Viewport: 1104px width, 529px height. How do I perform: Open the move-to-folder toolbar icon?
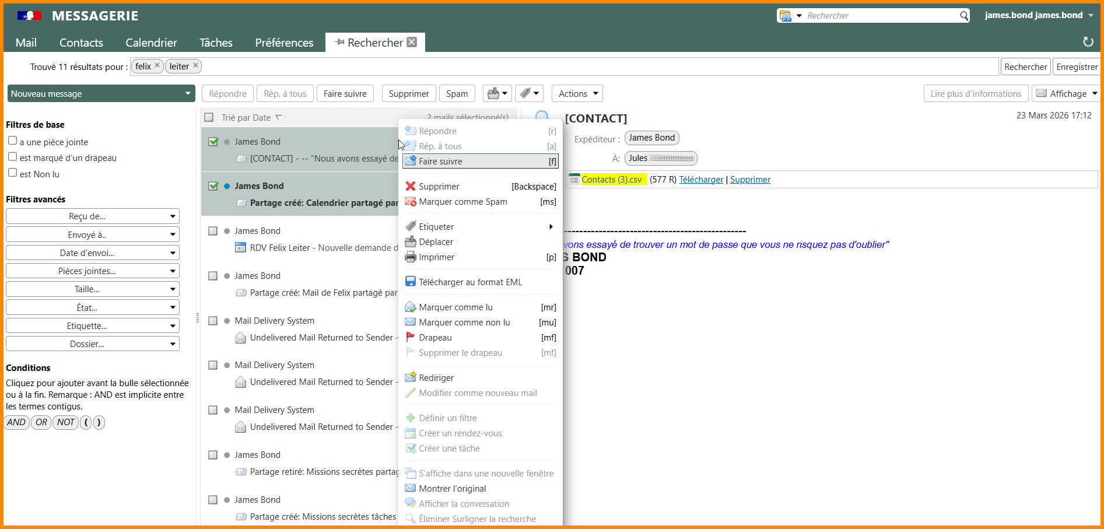(x=497, y=93)
